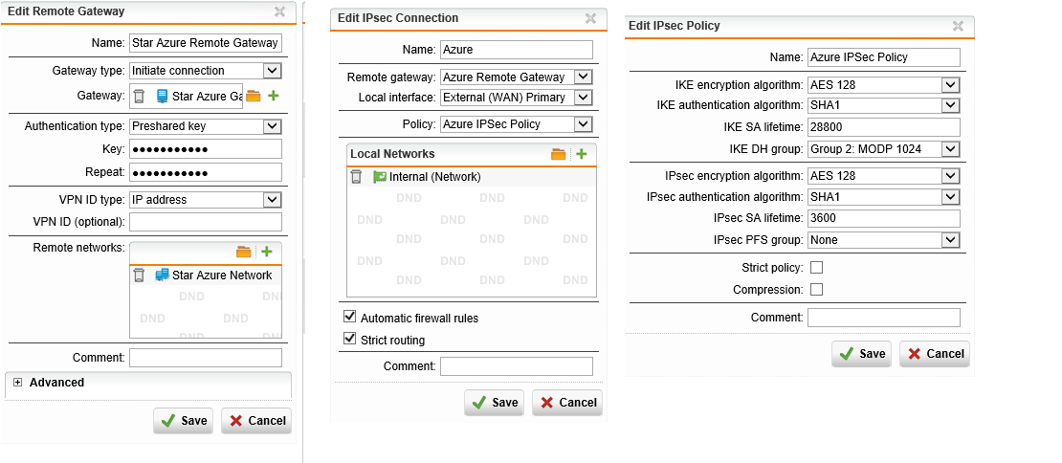
Task: Click trash icon beside Star Azure gateway
Action: pos(140,96)
